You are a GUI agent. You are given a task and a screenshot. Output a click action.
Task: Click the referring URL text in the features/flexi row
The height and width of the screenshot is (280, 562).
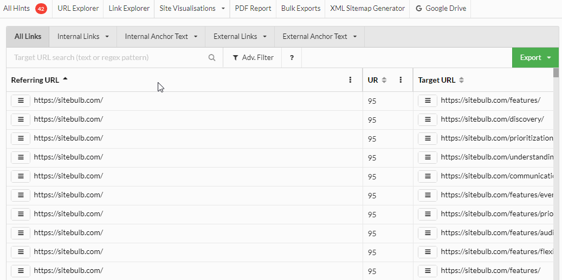coord(68,252)
